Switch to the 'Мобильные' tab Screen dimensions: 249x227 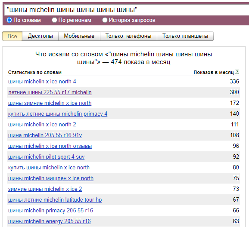79,36
